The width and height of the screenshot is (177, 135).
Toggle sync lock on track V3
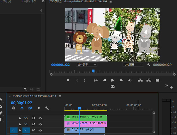pyautogui.click(x=33, y=118)
